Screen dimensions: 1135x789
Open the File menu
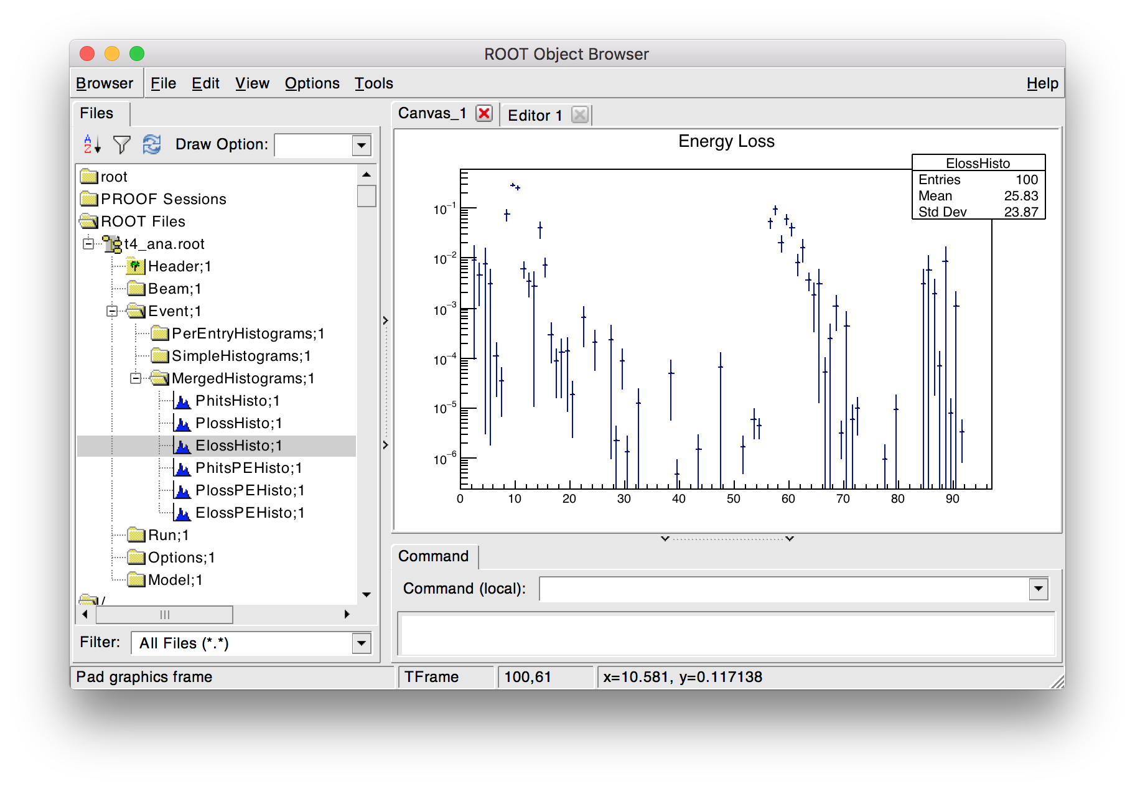pos(163,83)
